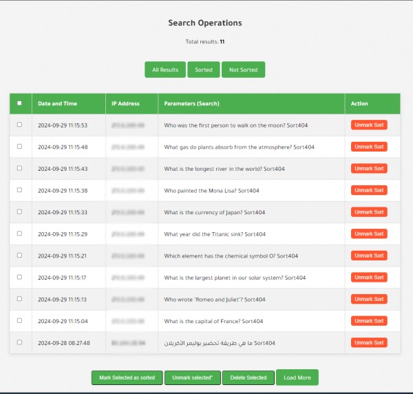Select checkbox for Mona Lisa search row
413x394 pixels.
click(19, 190)
